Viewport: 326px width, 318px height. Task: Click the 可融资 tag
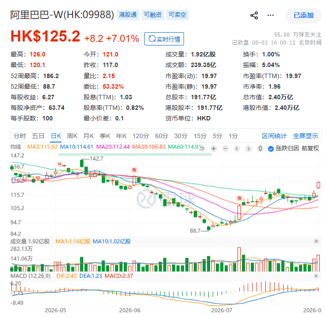tap(153, 15)
